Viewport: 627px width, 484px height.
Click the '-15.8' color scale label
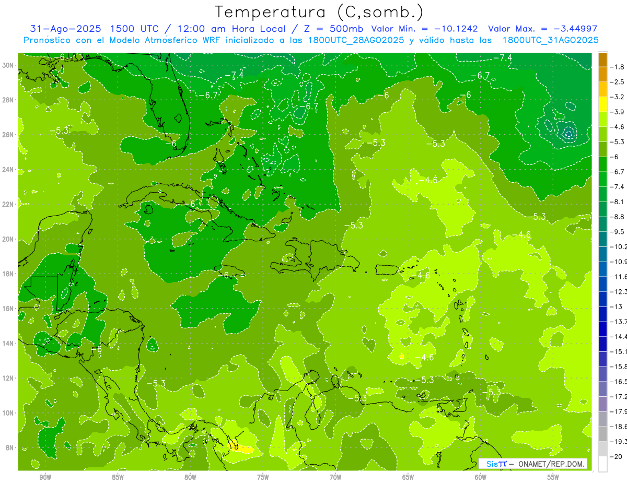[x=619, y=367]
